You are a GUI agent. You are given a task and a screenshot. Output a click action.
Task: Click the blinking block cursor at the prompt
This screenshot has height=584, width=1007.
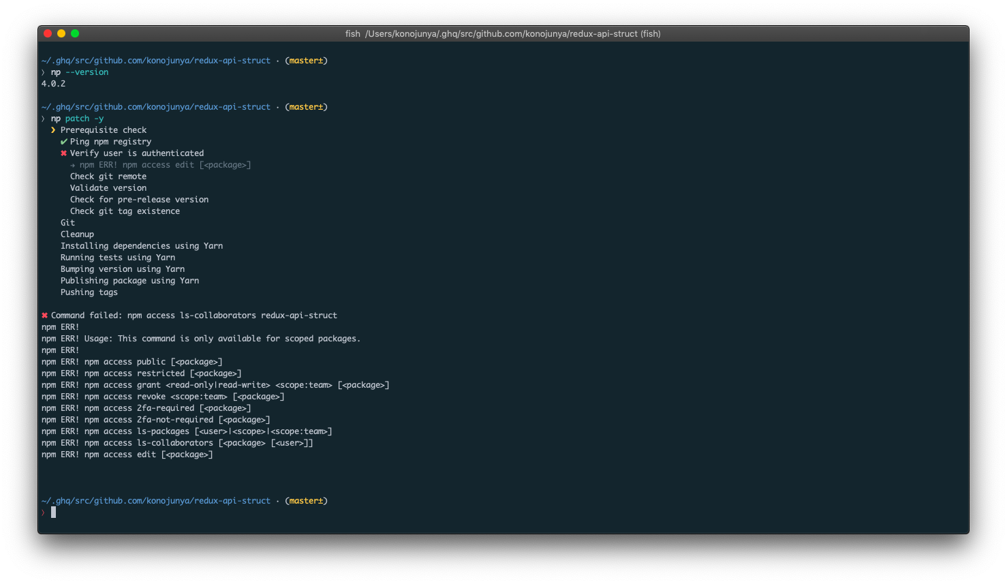(x=53, y=512)
